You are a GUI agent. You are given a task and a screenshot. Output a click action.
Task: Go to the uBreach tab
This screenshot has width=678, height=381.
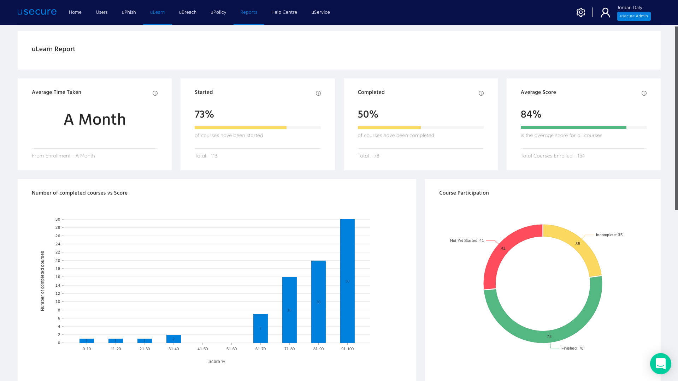tap(187, 12)
